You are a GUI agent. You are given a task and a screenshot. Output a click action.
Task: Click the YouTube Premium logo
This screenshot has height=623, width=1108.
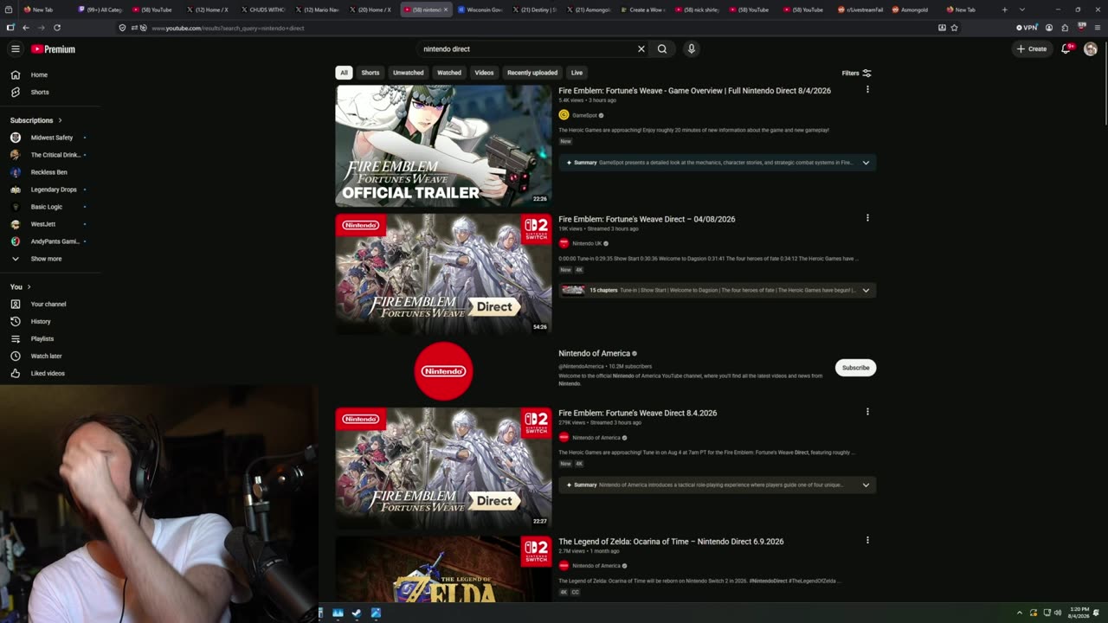[x=54, y=49]
